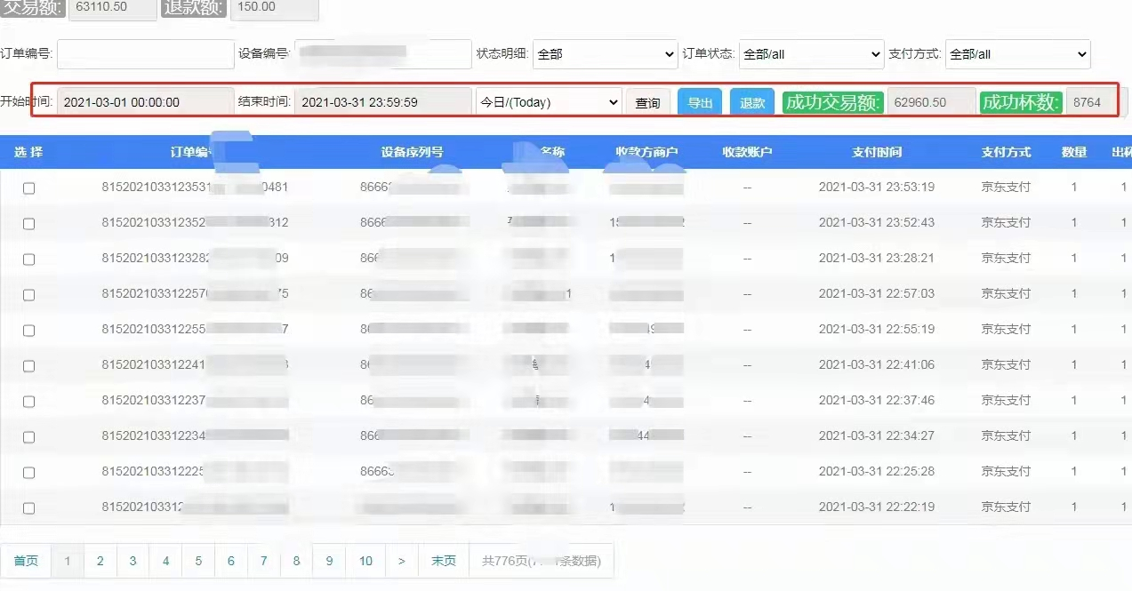Viewport: 1132px width, 591px height.
Task: Jump to page 10 of results
Action: 365,561
